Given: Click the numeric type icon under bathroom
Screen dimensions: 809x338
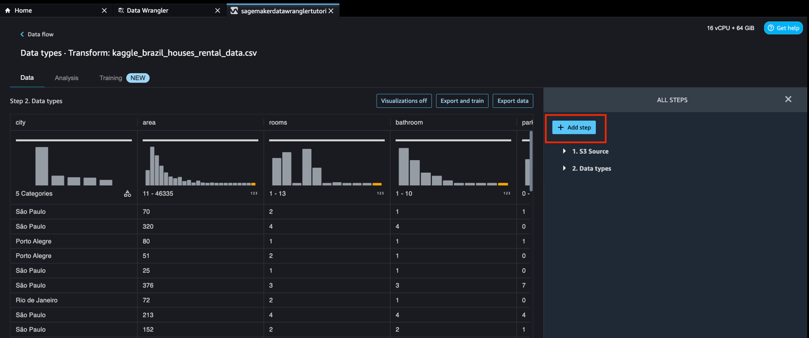Looking at the screenshot, I should click(507, 193).
